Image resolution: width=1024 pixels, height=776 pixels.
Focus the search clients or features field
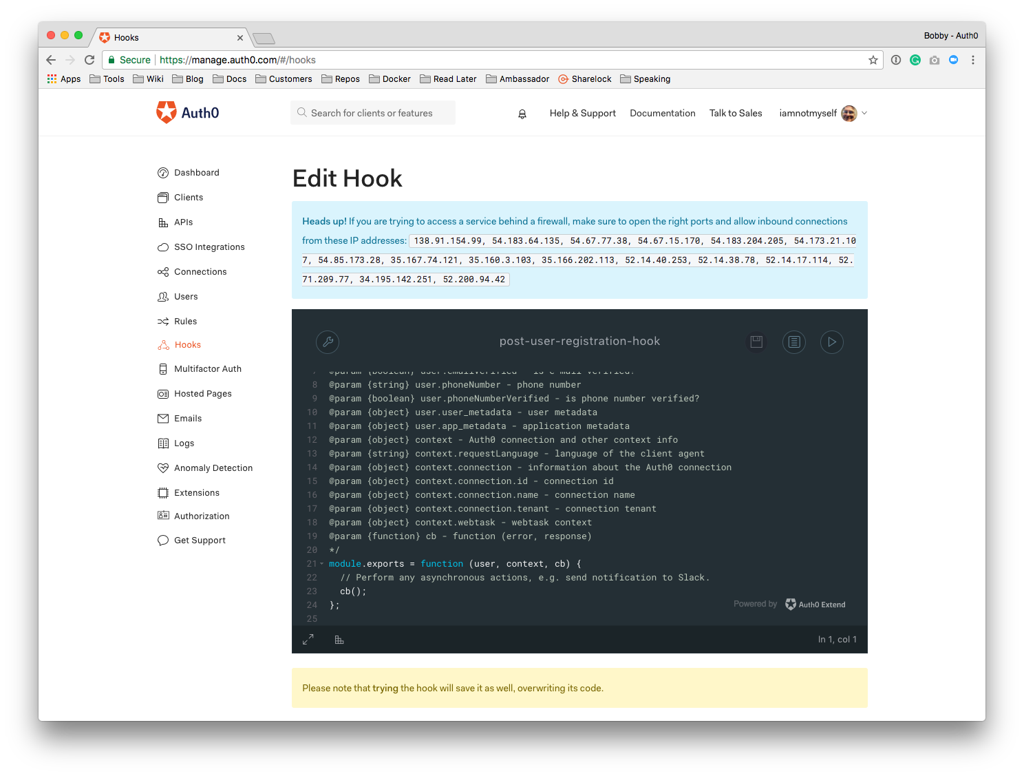click(373, 113)
